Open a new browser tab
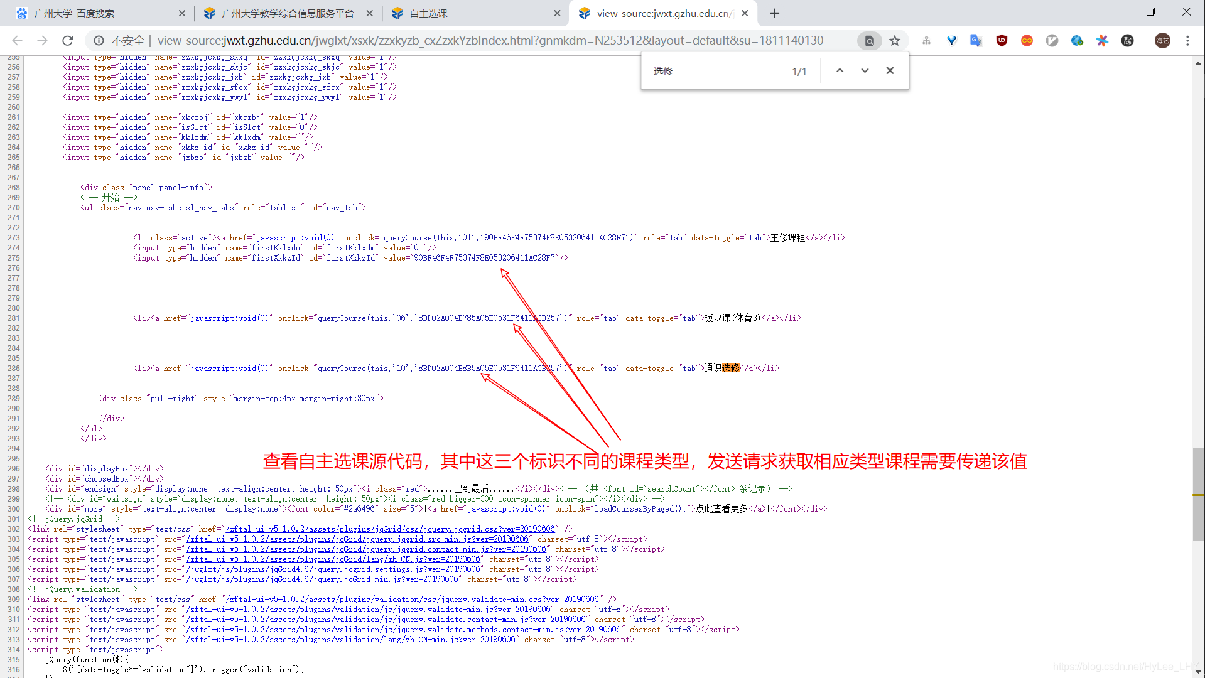The image size is (1205, 678). coord(775,13)
